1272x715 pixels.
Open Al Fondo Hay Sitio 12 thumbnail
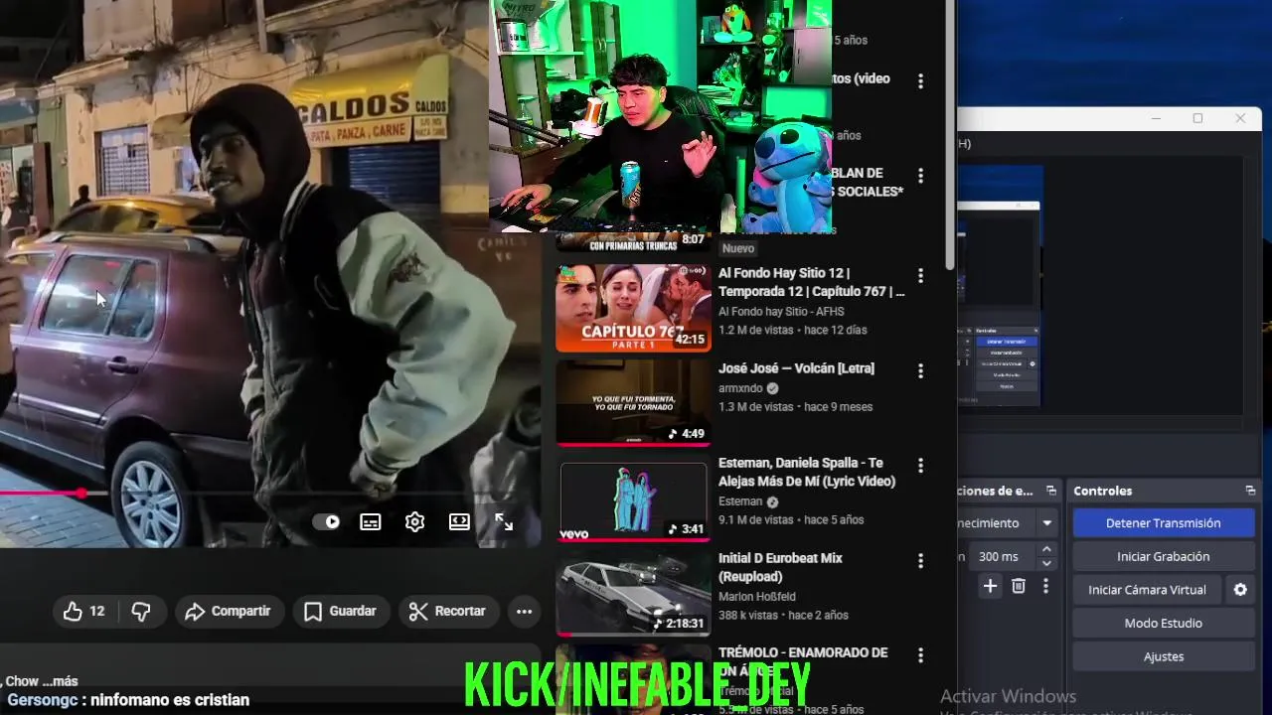pyautogui.click(x=633, y=308)
